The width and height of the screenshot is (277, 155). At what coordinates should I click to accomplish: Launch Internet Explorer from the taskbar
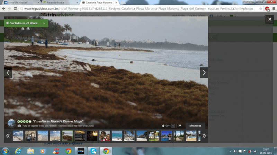tap(18, 151)
